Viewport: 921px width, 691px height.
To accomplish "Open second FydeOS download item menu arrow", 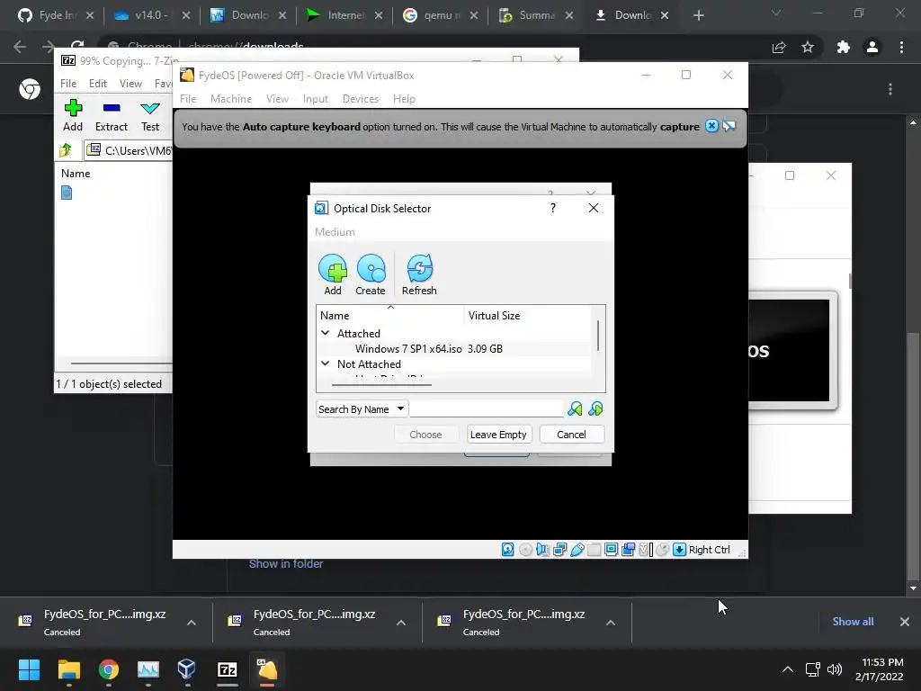I will (x=401, y=623).
